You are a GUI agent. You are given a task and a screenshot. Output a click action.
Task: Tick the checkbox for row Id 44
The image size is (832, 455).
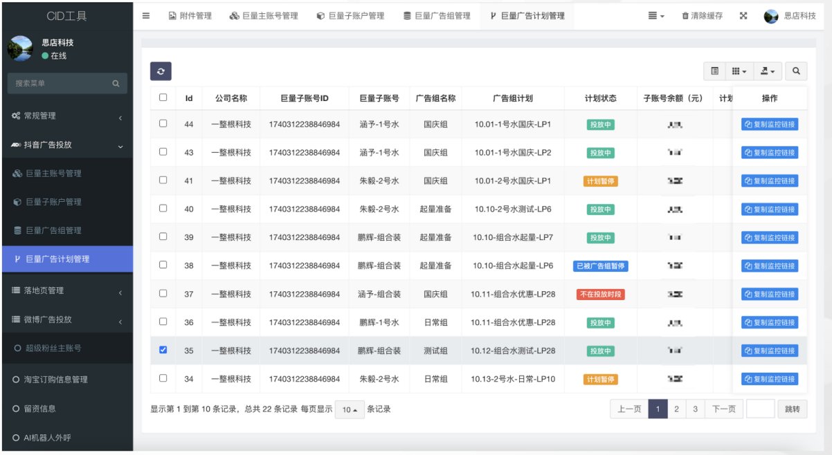click(163, 123)
